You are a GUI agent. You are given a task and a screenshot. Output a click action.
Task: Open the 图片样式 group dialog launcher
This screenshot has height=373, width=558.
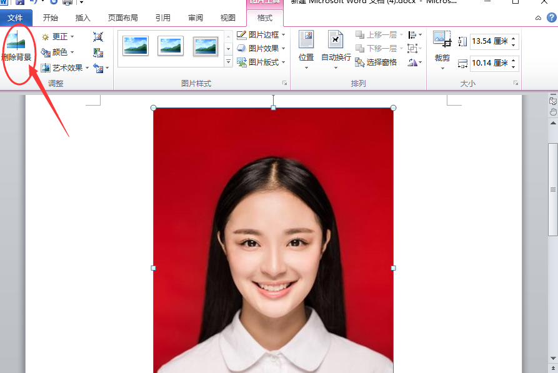click(x=284, y=83)
